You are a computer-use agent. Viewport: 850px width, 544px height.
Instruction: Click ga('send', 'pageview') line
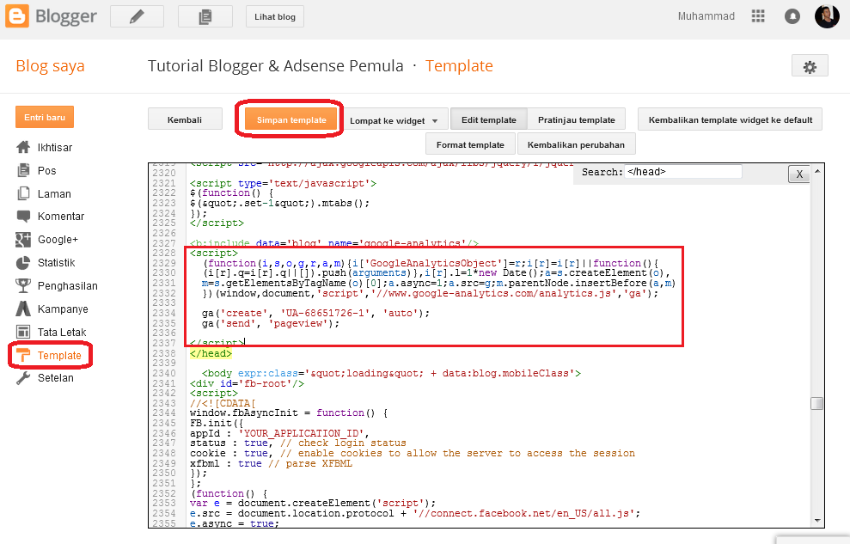(x=271, y=323)
